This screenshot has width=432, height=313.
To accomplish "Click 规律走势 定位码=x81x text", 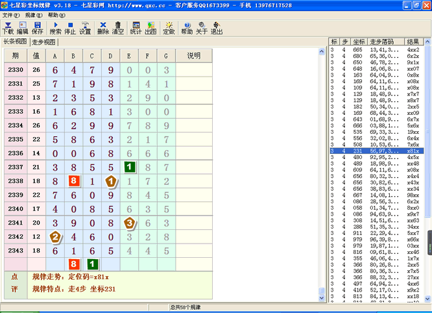I will pyautogui.click(x=71, y=277).
